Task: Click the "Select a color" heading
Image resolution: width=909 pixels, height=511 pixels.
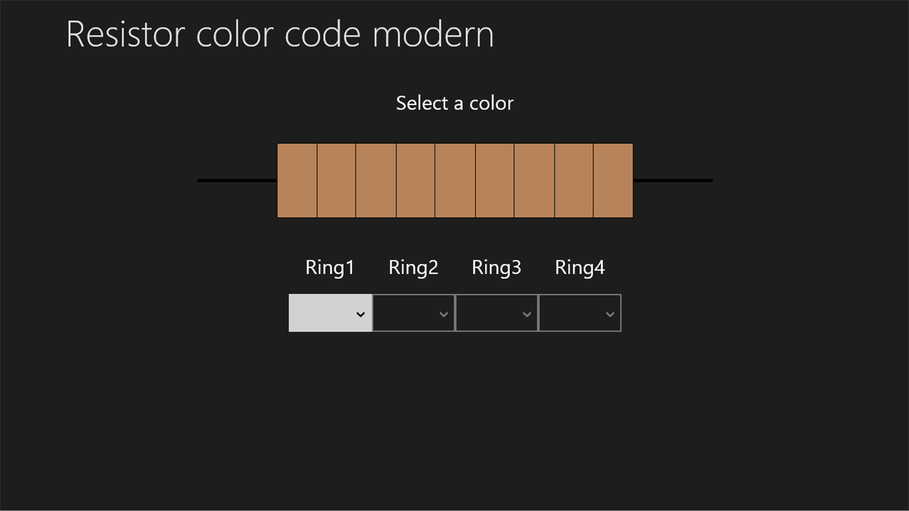Action: click(x=455, y=103)
